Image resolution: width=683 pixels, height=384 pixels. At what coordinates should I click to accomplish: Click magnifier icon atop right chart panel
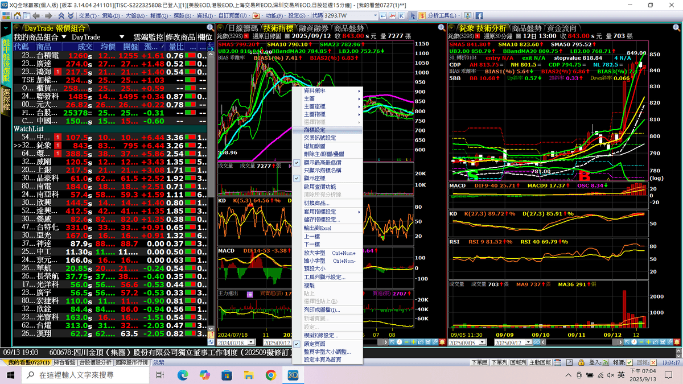point(676,27)
